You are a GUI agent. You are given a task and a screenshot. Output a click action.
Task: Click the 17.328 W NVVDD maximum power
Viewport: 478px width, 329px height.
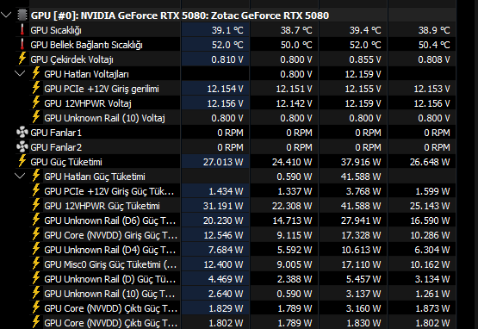coord(361,235)
